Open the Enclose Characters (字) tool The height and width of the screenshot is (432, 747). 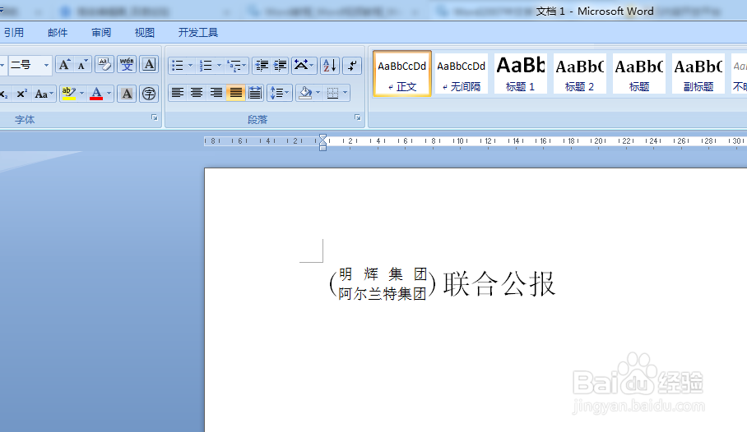click(x=149, y=94)
